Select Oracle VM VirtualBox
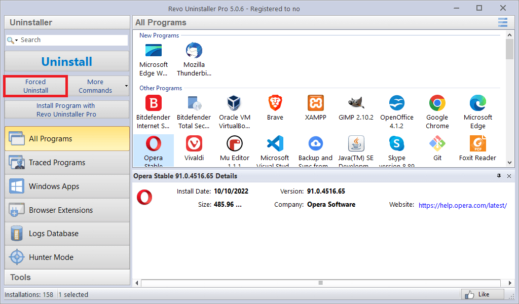 234,107
